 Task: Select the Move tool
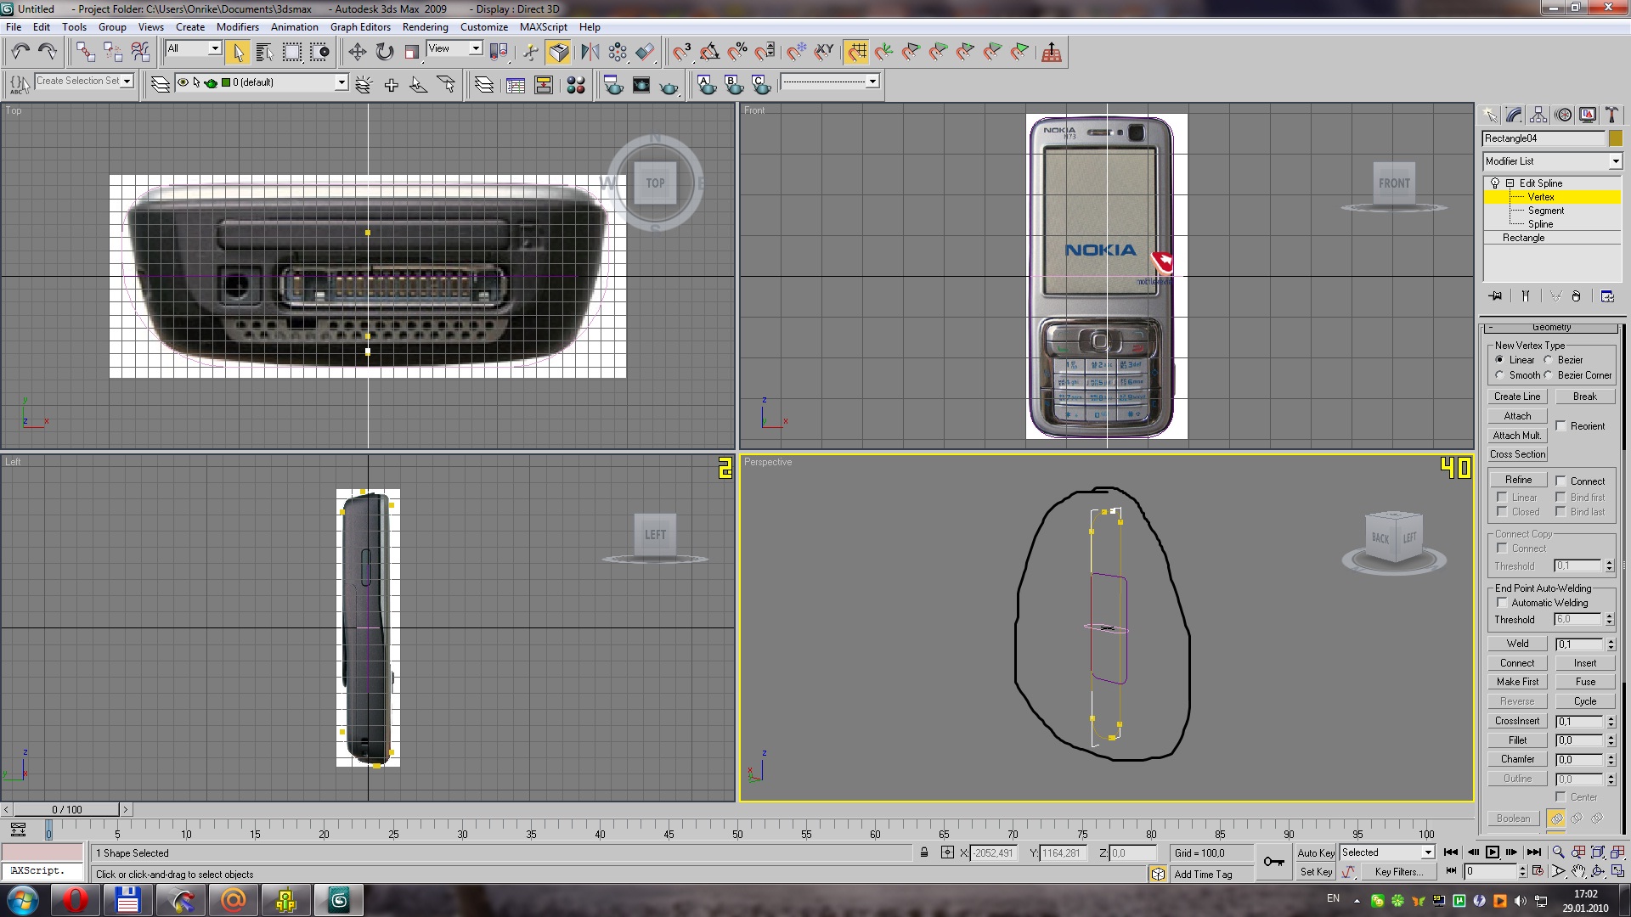(357, 52)
